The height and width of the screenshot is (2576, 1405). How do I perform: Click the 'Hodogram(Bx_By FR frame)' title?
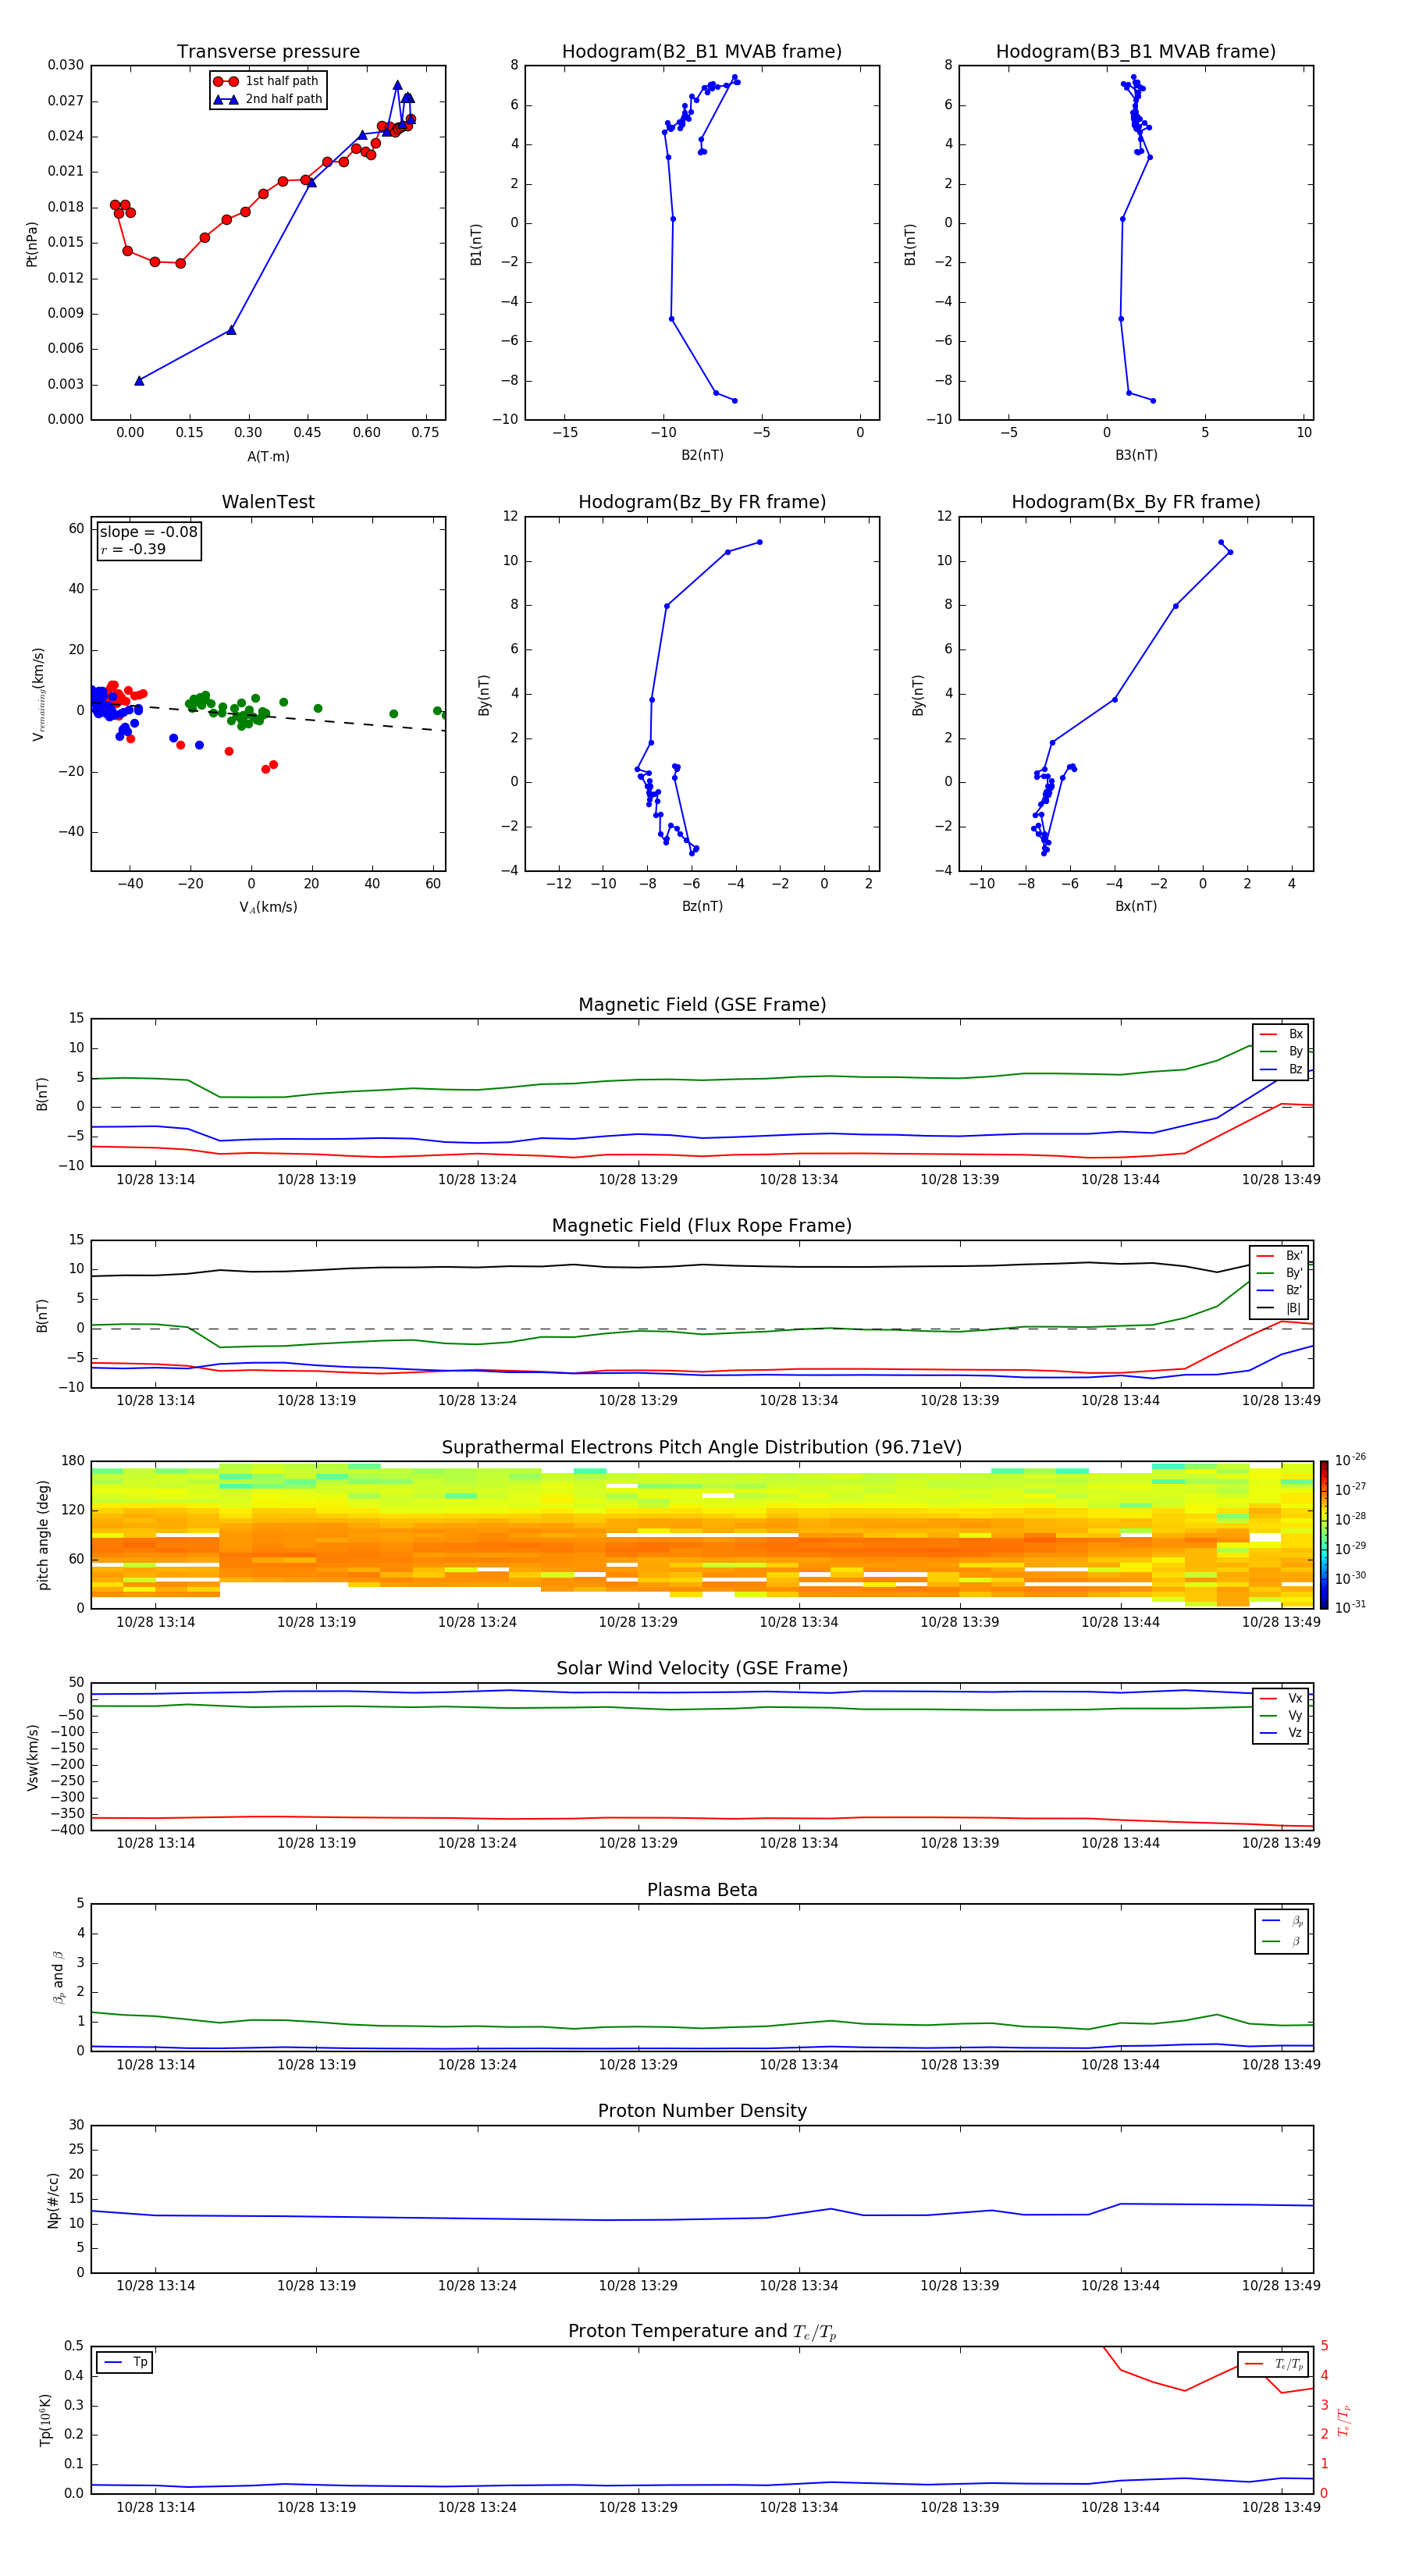tap(1136, 502)
